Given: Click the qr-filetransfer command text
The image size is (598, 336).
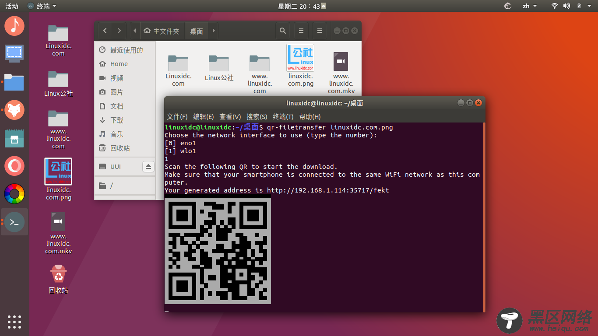Looking at the screenshot, I should tap(330, 127).
